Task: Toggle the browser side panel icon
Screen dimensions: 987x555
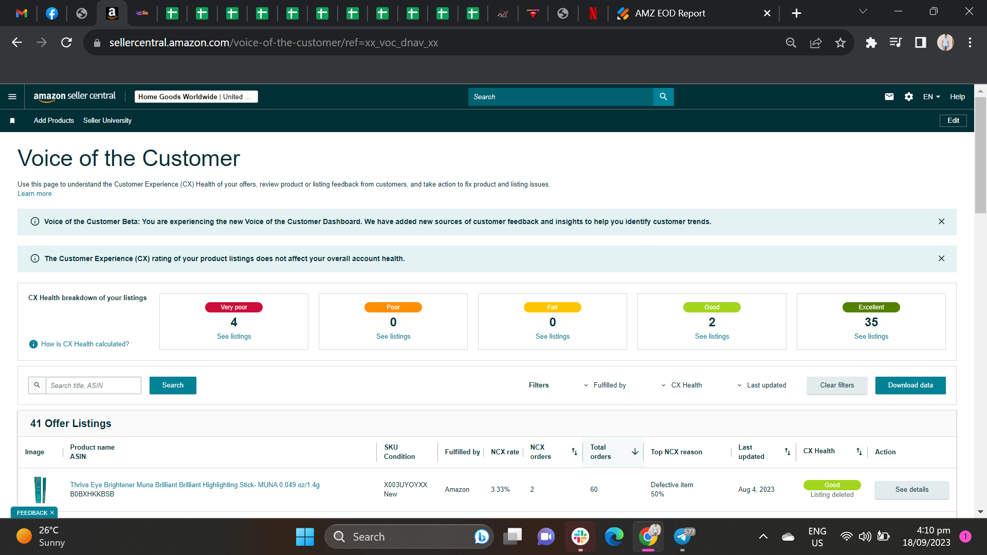Action: (921, 43)
